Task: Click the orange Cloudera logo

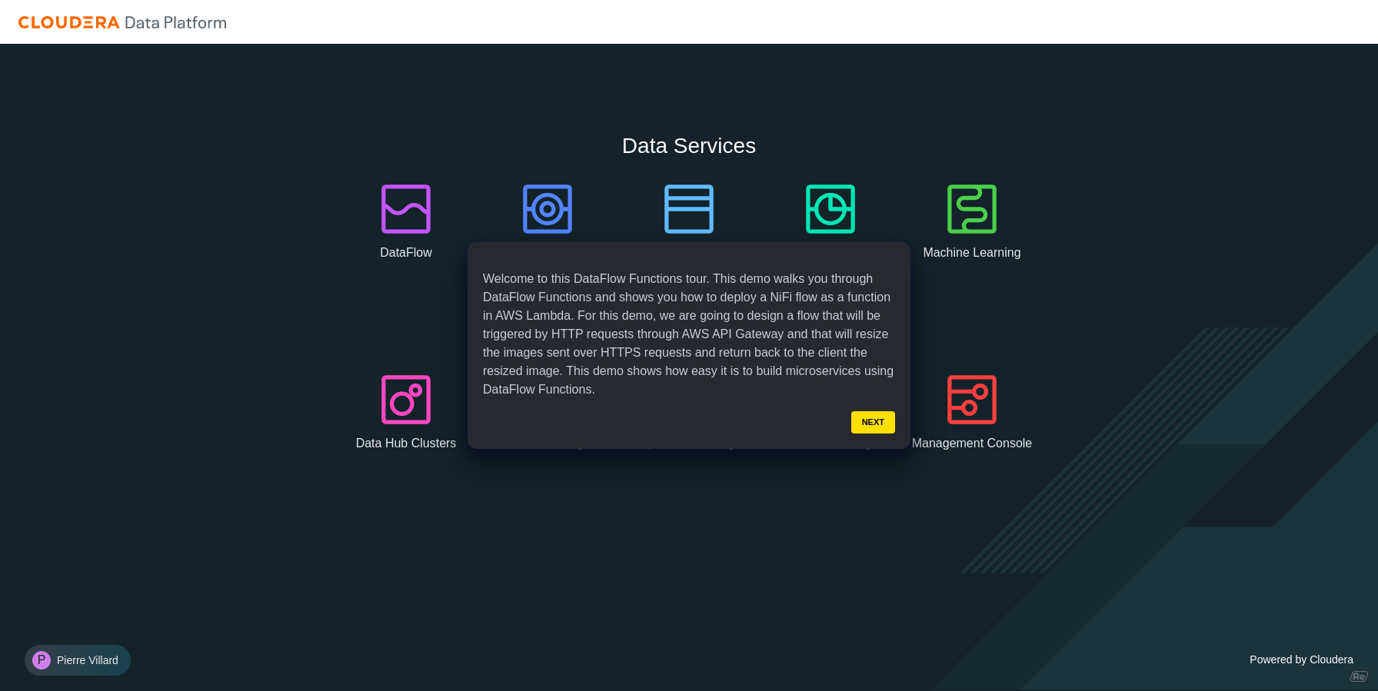Action: tap(68, 22)
